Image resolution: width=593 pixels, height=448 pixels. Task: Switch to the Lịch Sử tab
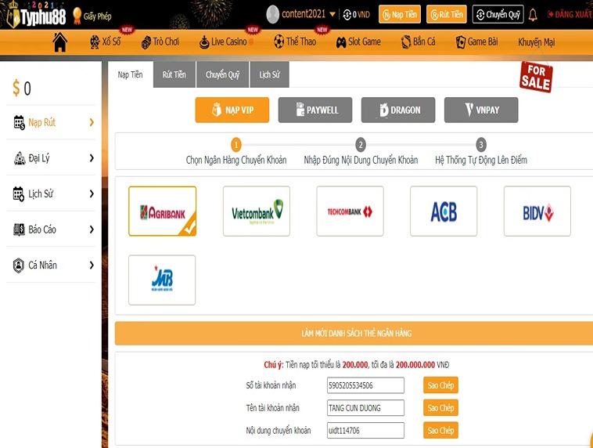tap(269, 74)
